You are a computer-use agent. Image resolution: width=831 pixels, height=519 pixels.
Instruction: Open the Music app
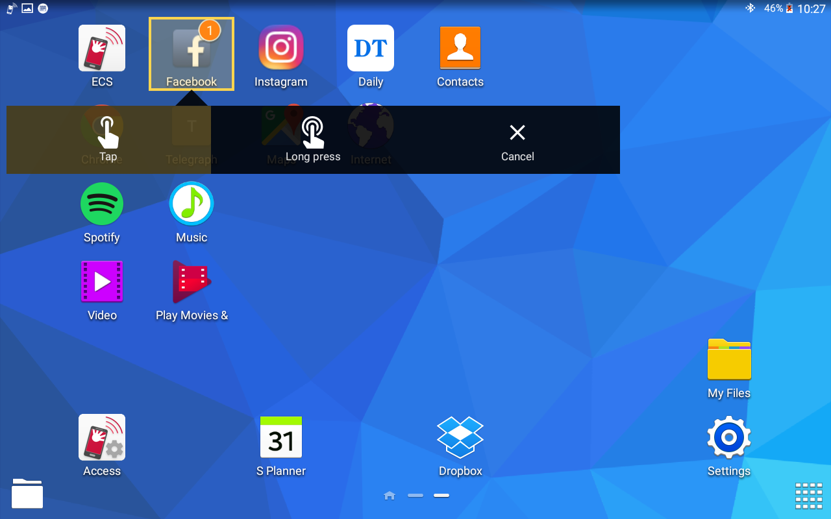192,212
